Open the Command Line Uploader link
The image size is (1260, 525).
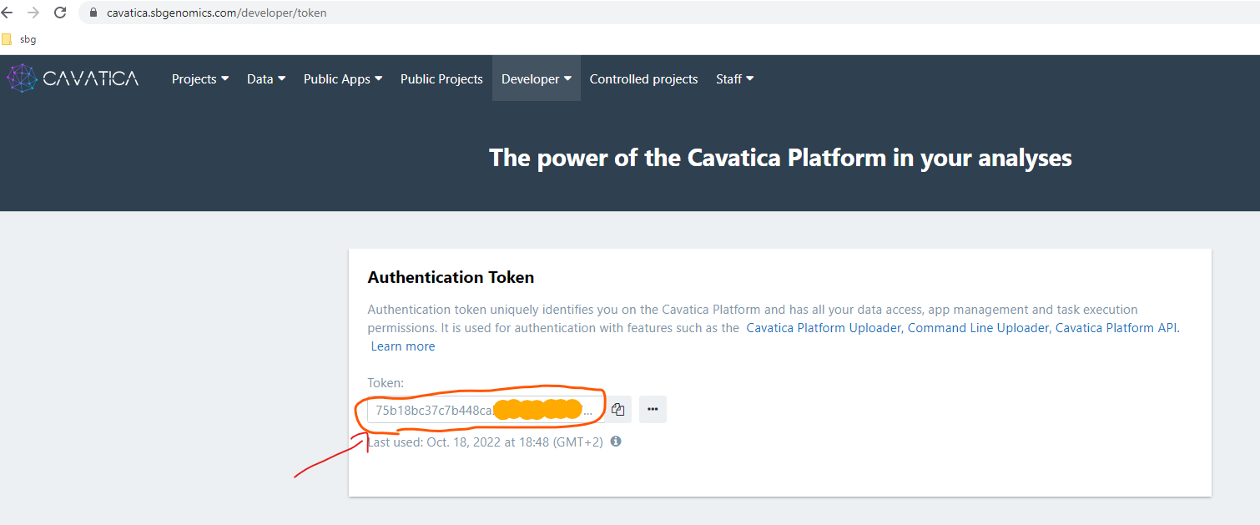point(978,328)
